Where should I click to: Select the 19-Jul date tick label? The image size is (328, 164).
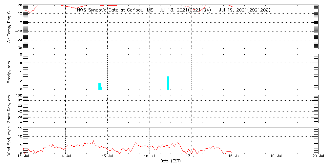(276, 156)
